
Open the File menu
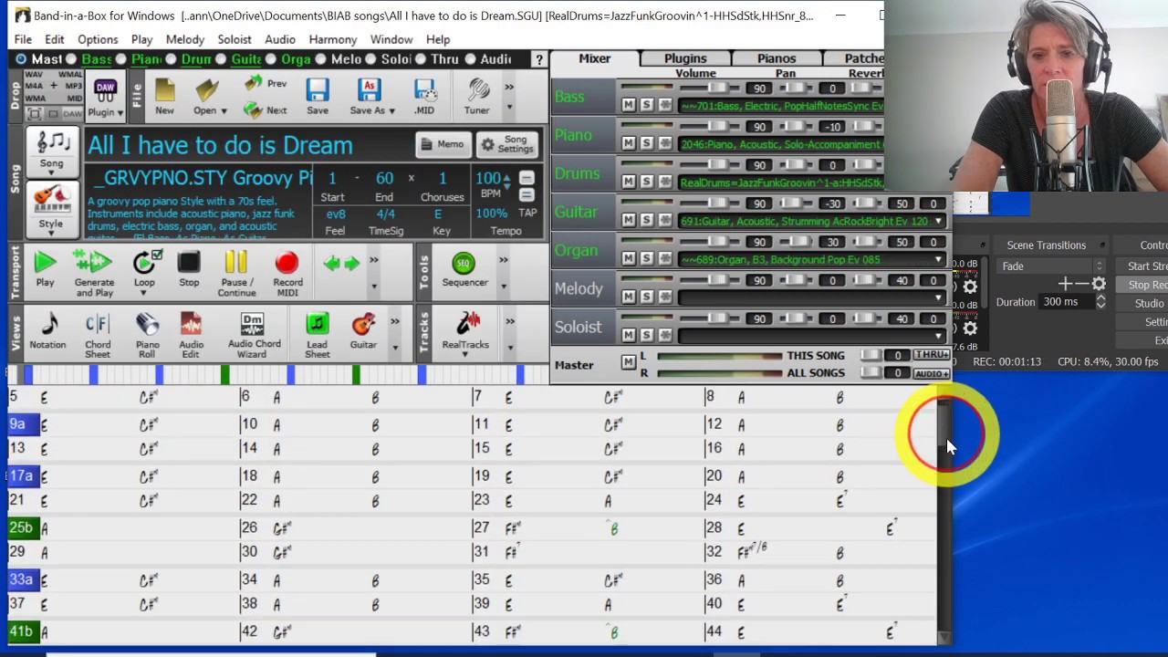(23, 39)
